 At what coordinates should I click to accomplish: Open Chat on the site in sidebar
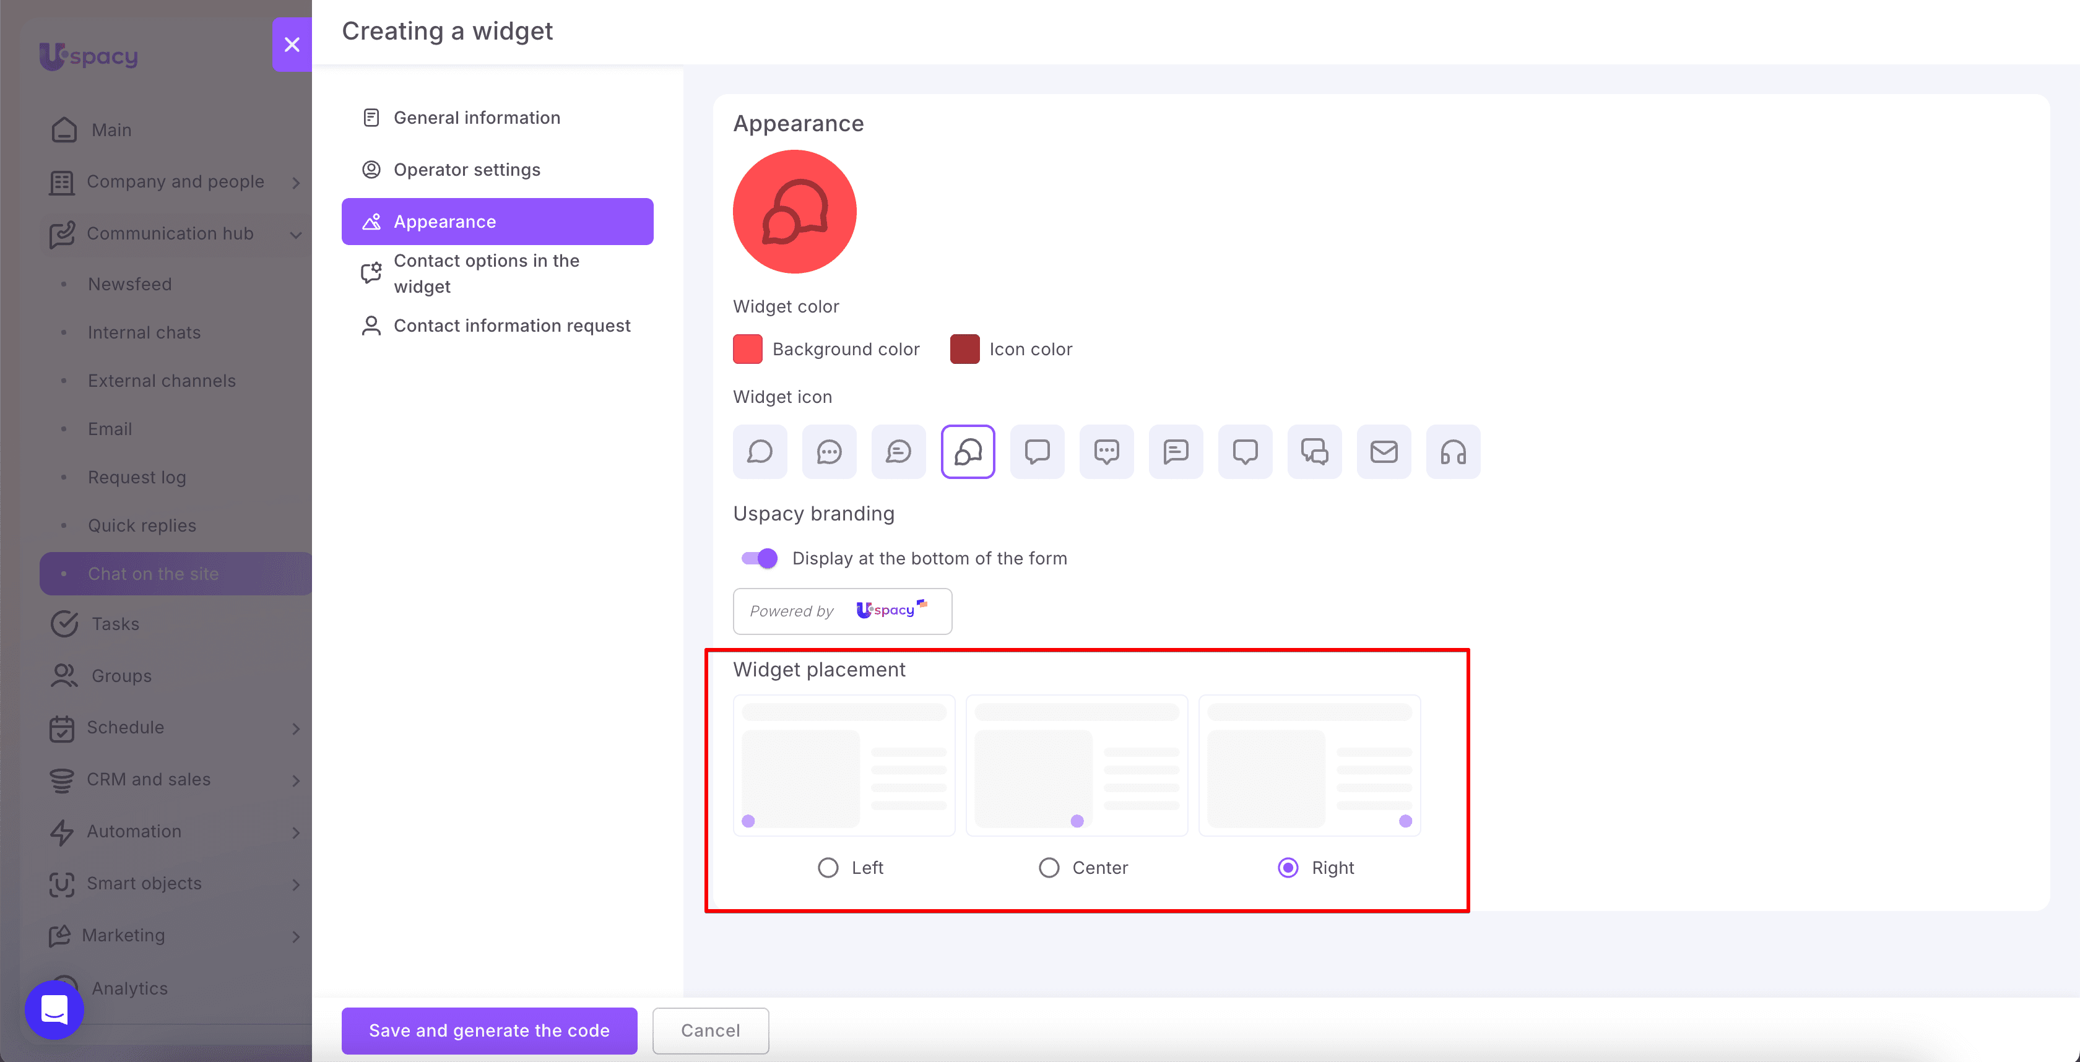tap(176, 574)
